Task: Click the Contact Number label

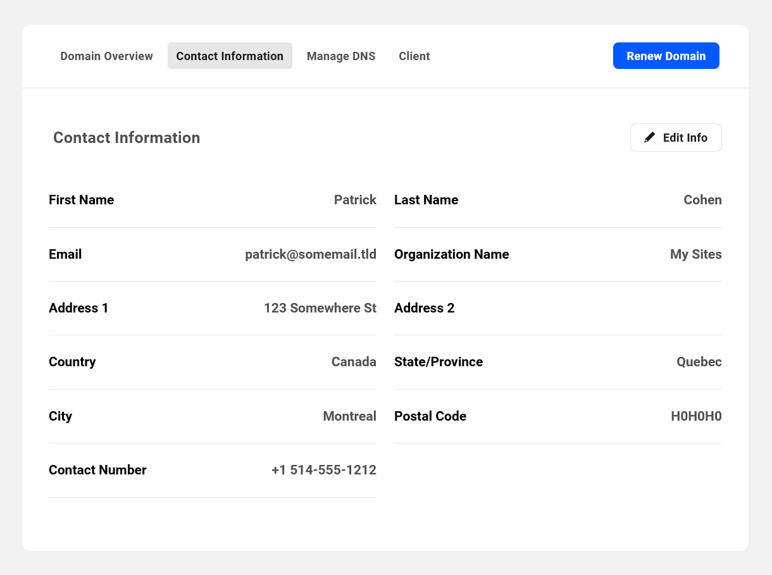Action: (97, 470)
